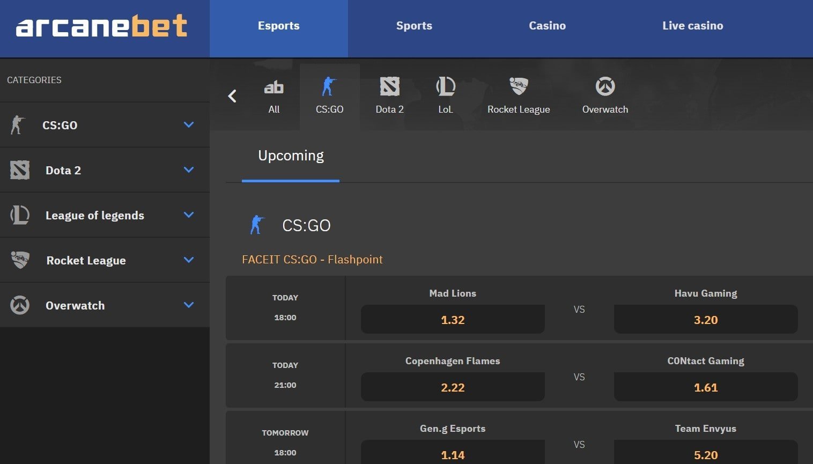Image resolution: width=813 pixels, height=464 pixels.
Task: Click the TODAY 21:00 match time cell
Action: point(285,375)
